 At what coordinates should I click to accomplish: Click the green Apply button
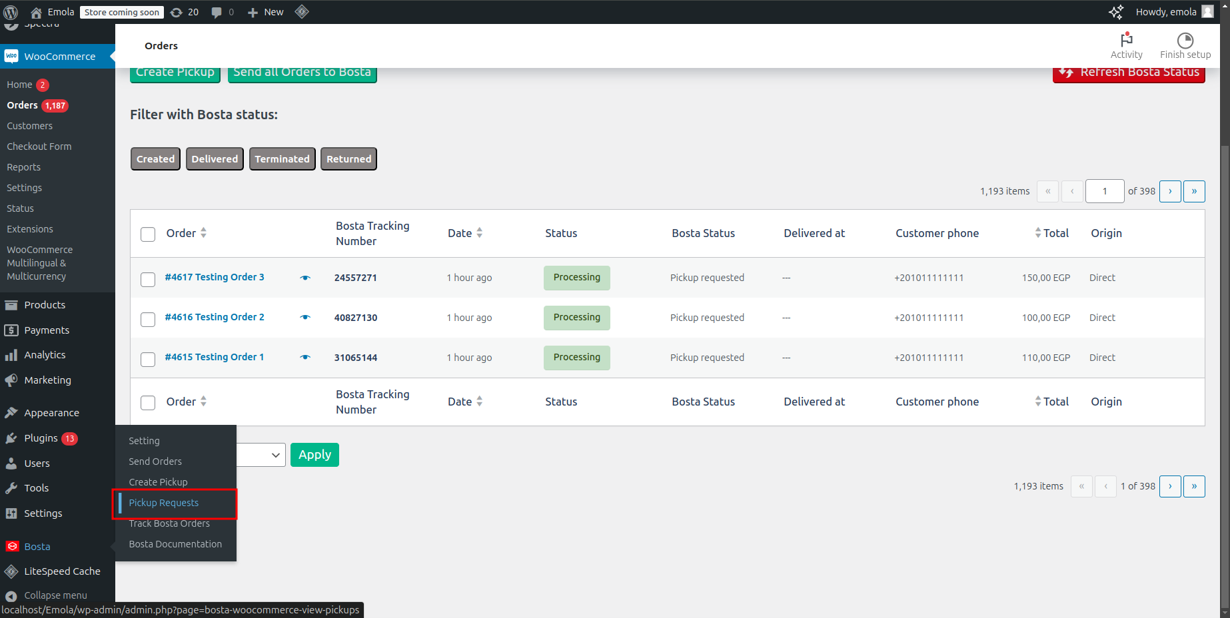coord(314,455)
